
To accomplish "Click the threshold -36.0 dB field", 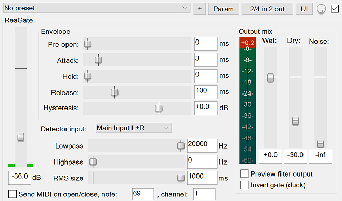I will pyautogui.click(x=19, y=178).
